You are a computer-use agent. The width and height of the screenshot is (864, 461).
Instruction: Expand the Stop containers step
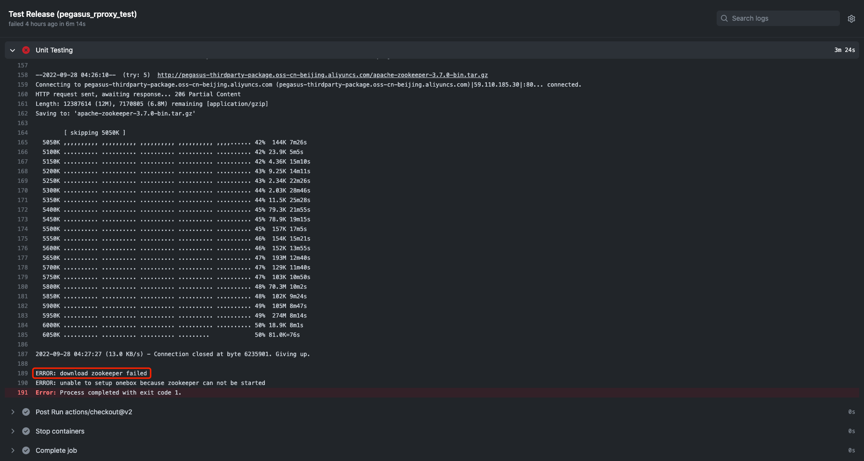(12, 431)
